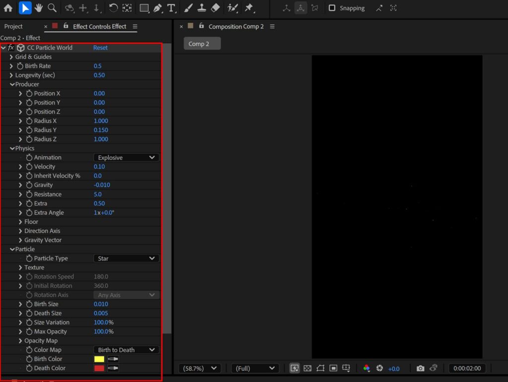
Task: Select the Zoom magnifier tool
Action: click(x=52, y=8)
